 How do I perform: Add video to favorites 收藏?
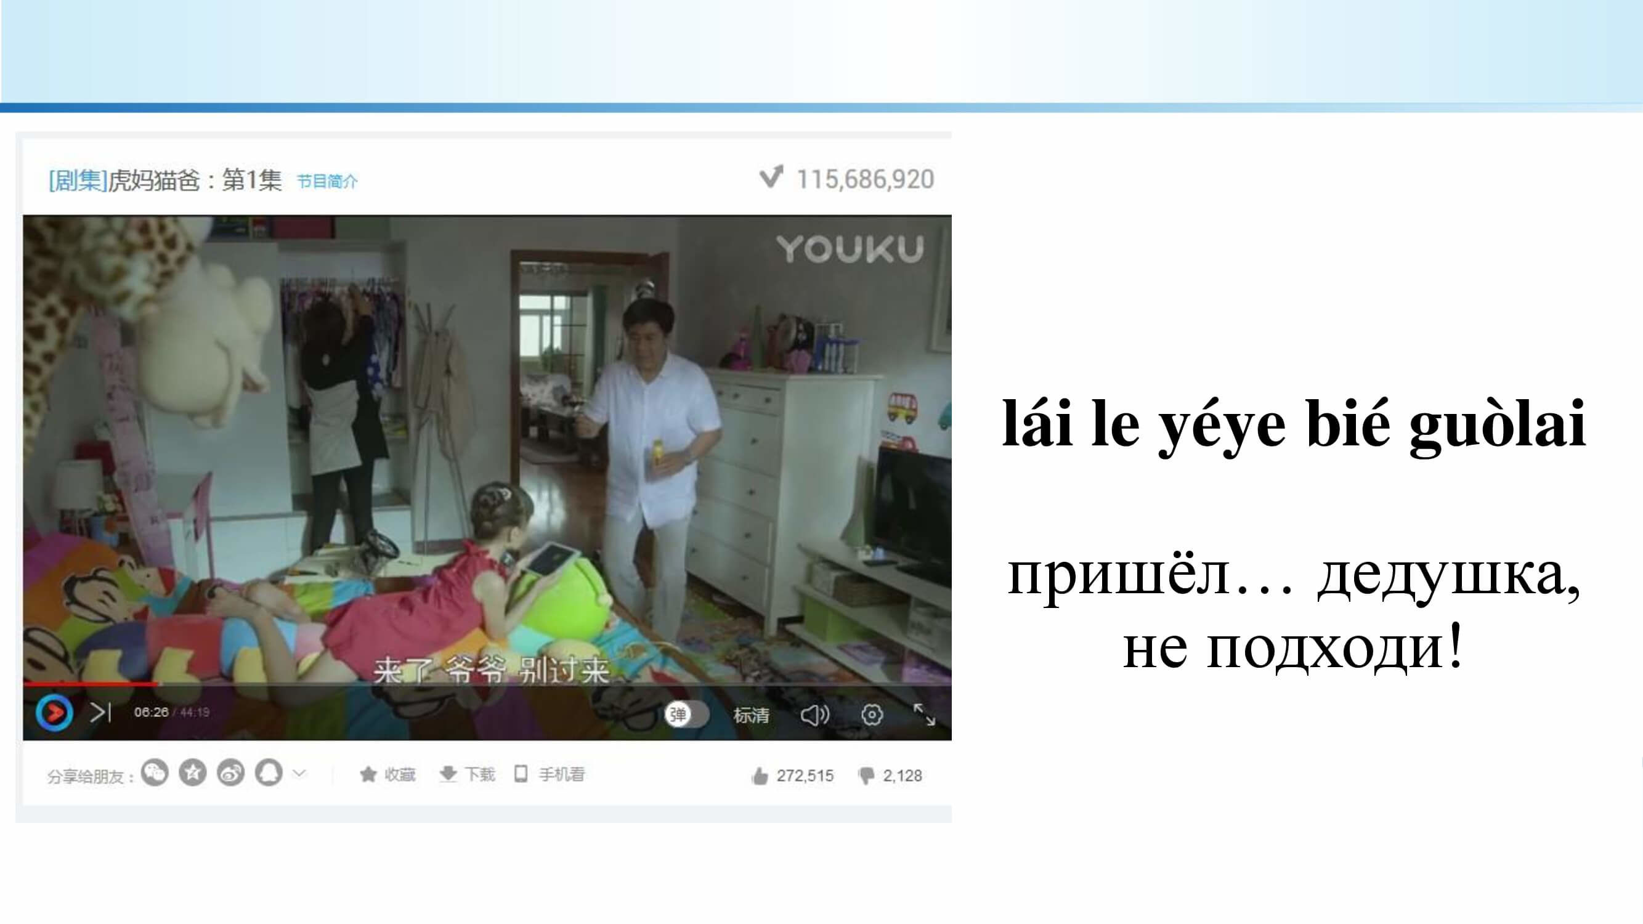tap(387, 775)
